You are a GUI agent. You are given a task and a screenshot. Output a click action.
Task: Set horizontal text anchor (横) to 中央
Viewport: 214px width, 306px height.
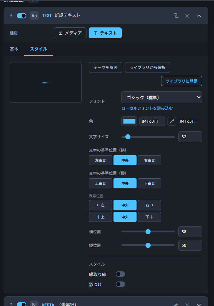coord(125,160)
